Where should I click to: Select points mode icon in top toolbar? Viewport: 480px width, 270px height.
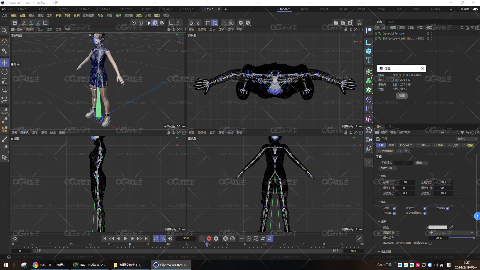(x=134, y=23)
